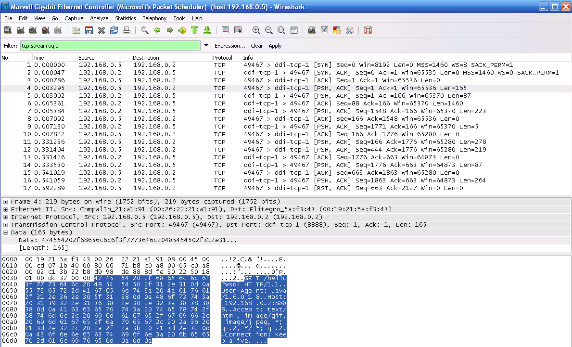Open the Telephony menu
572x347 pixels.
(x=154, y=18)
